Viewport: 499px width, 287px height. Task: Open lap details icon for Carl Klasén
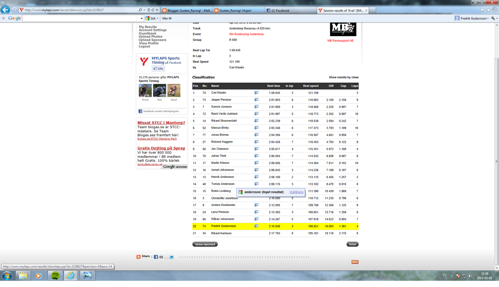click(256, 93)
